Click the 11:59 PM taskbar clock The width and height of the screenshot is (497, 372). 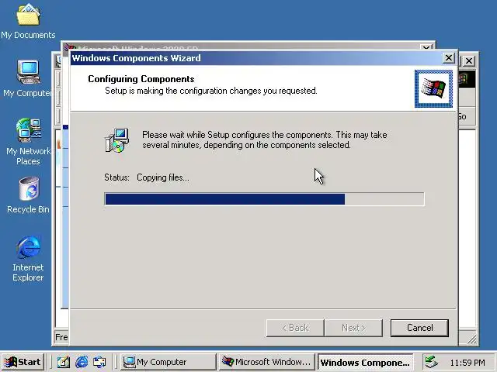point(467,362)
